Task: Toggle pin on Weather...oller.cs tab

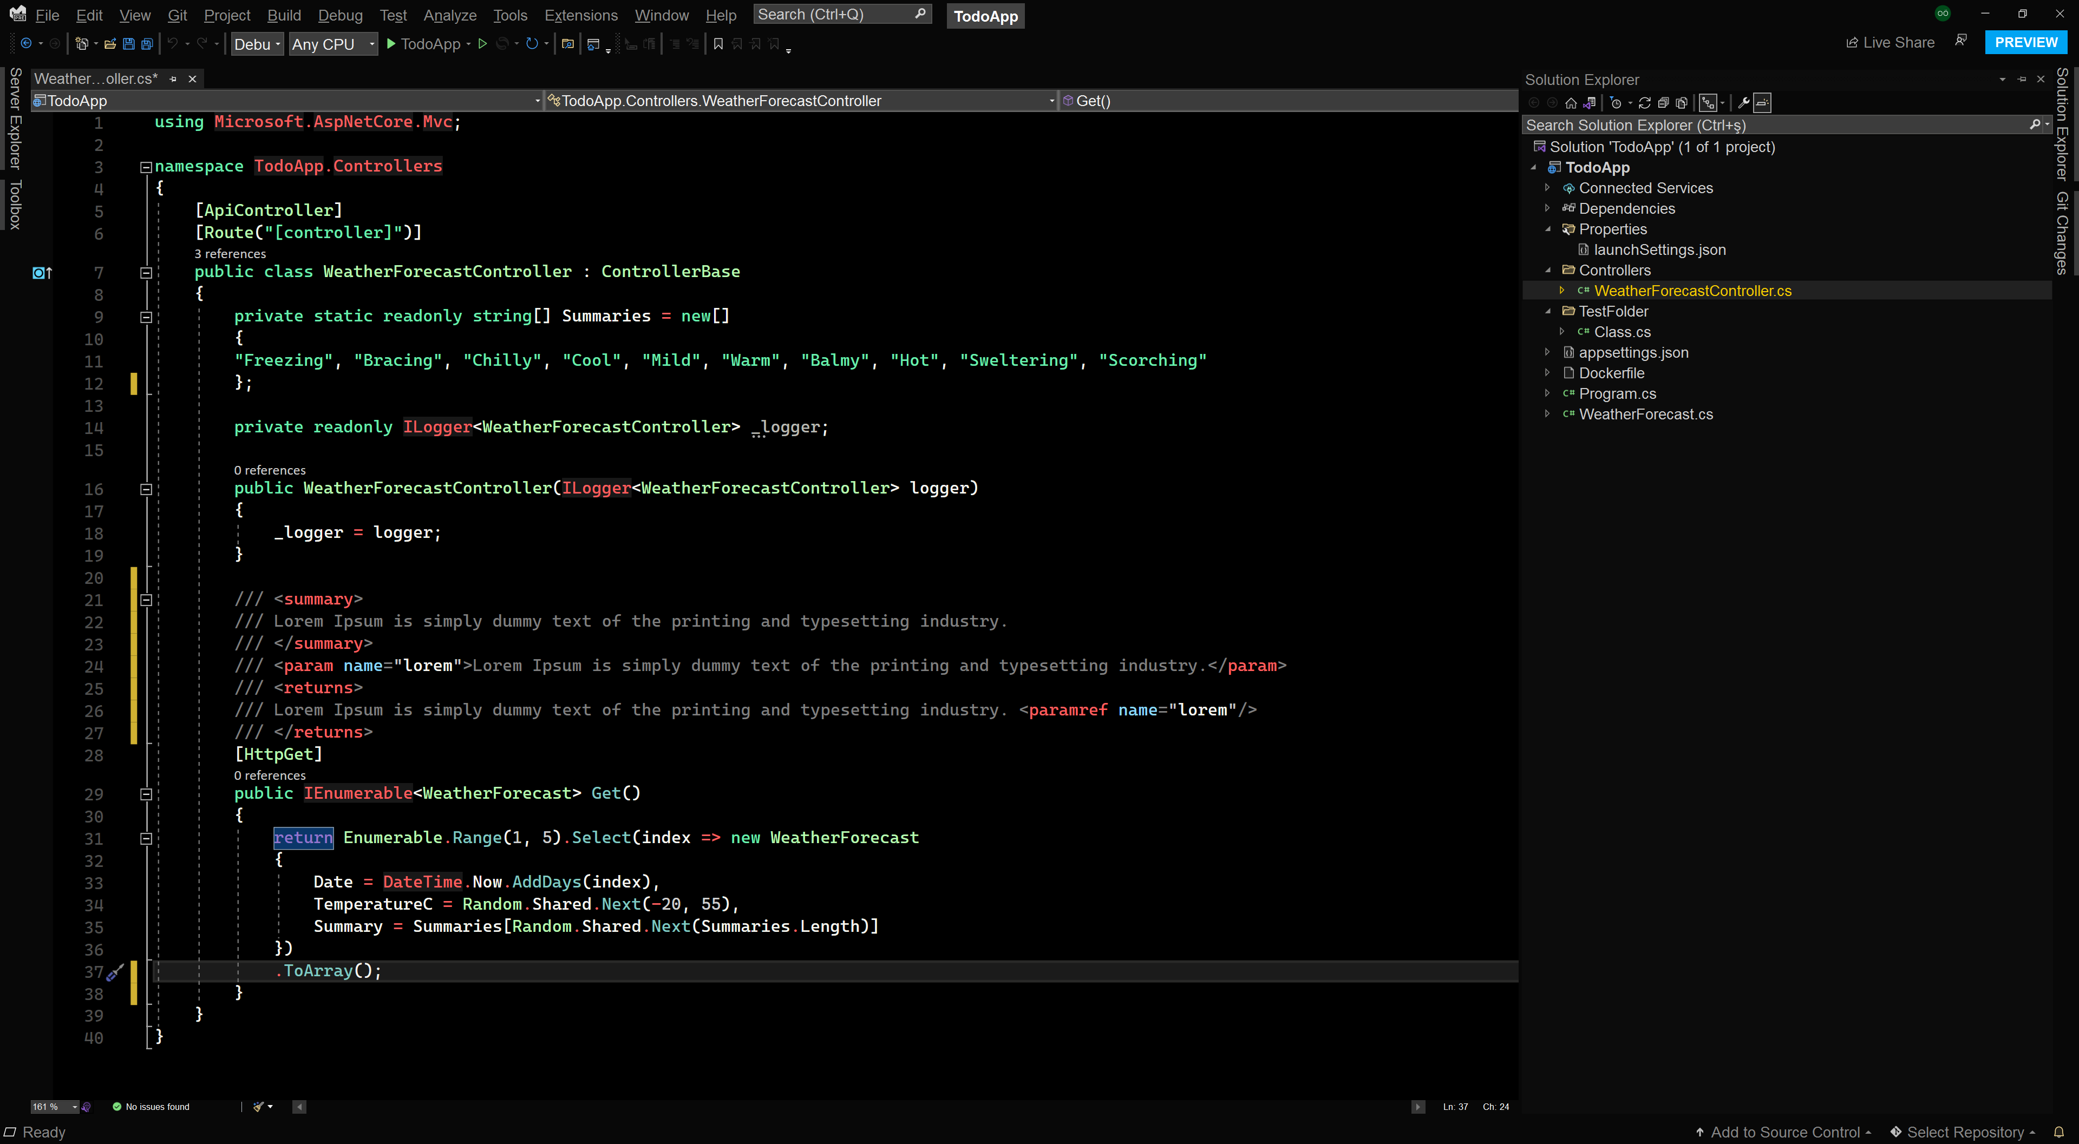Action: pyautogui.click(x=173, y=79)
